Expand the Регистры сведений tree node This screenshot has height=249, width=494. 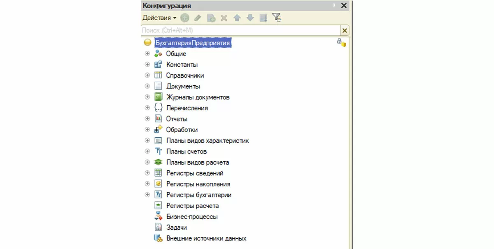(x=147, y=173)
